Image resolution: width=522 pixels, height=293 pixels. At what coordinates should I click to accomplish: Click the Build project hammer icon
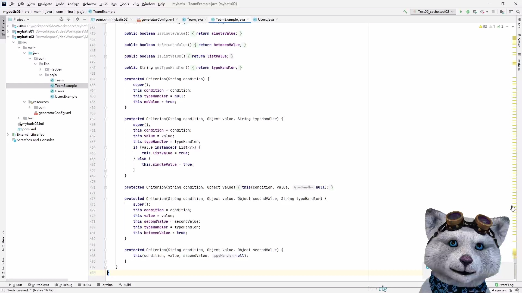pyautogui.click(x=405, y=12)
